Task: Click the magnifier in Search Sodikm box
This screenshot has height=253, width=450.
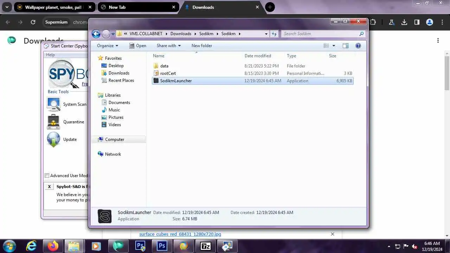Action: (x=361, y=34)
